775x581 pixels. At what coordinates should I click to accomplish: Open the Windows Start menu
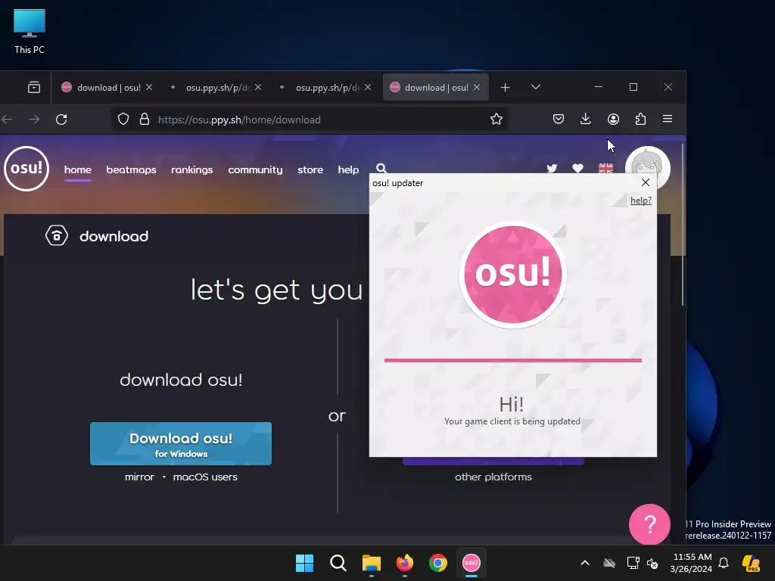304,563
